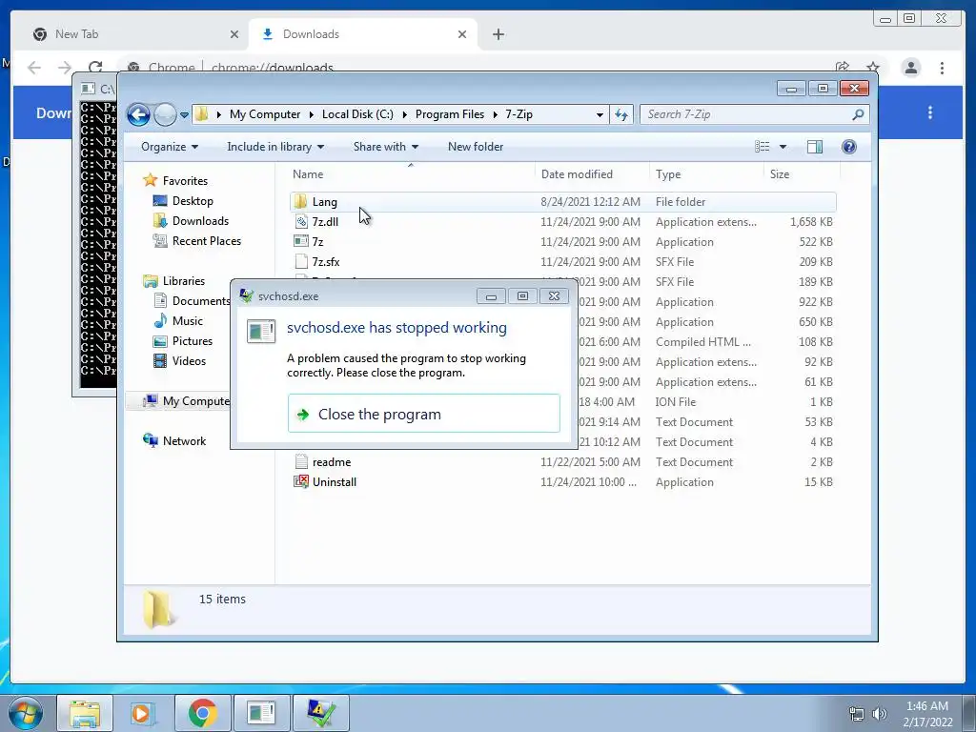Viewport: 976px width, 732px height.
Task: Click My Computer in the address bar
Action: [x=265, y=114]
